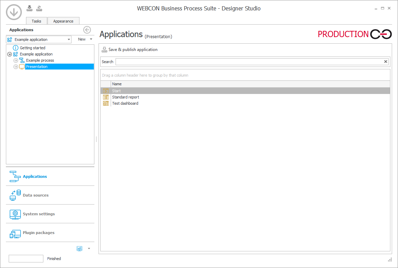Select the Standard report row
The height and width of the screenshot is (268, 398).
coord(245,97)
